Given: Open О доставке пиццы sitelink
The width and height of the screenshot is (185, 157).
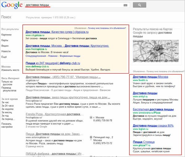Looking at the screenshot, I should point(61,90).
